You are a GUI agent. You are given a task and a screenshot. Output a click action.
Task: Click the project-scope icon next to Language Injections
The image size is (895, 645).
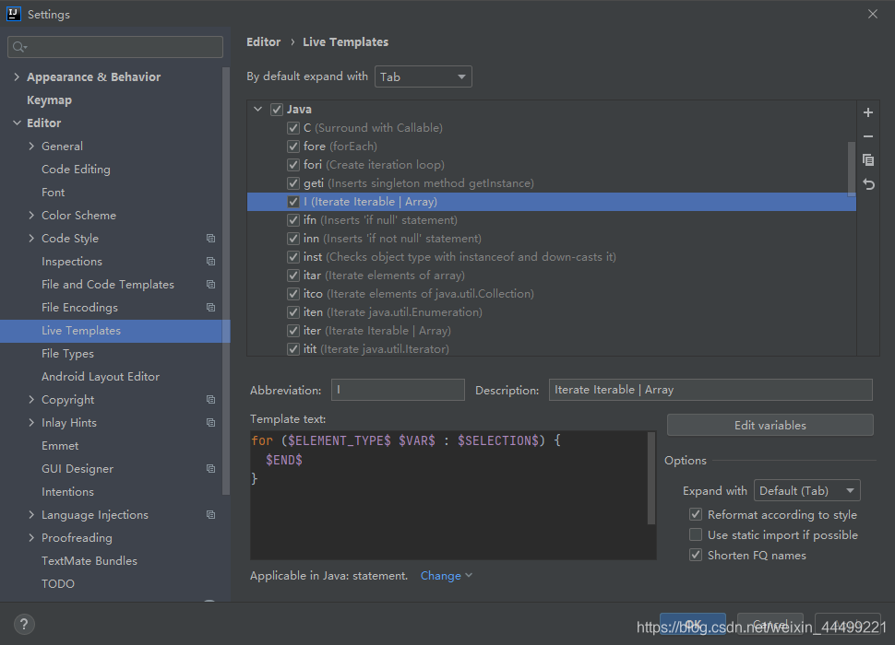point(210,514)
